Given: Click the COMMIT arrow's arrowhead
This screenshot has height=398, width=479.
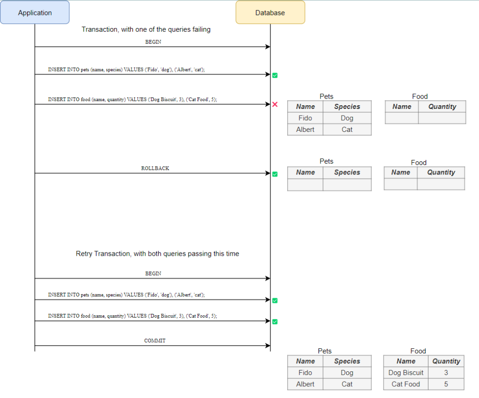Looking at the screenshot, I should [268, 346].
